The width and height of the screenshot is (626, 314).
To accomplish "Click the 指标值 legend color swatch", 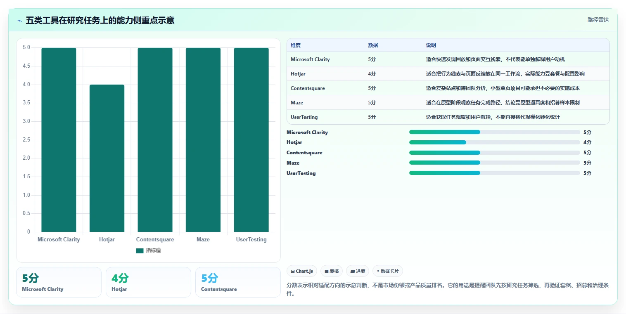I will click(140, 250).
